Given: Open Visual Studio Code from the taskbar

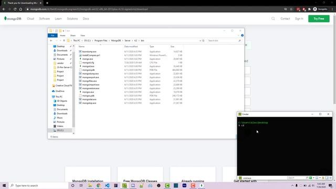Looking at the screenshot, I should coord(107,185).
